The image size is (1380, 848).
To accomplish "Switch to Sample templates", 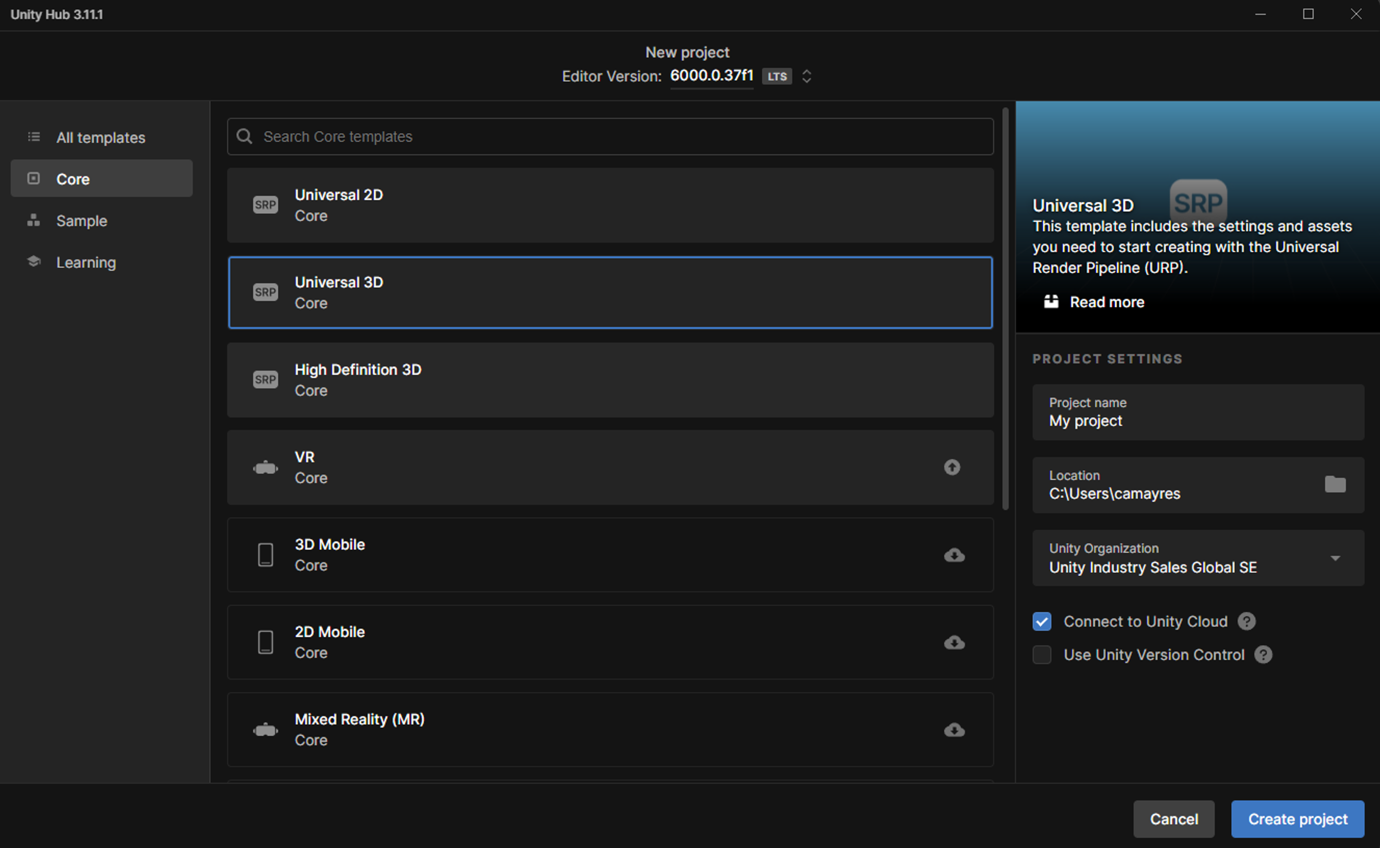I will click(101, 221).
